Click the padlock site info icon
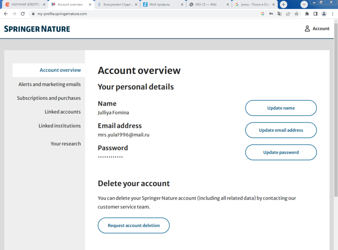Screen dimensions: 338x250 click(33, 14)
